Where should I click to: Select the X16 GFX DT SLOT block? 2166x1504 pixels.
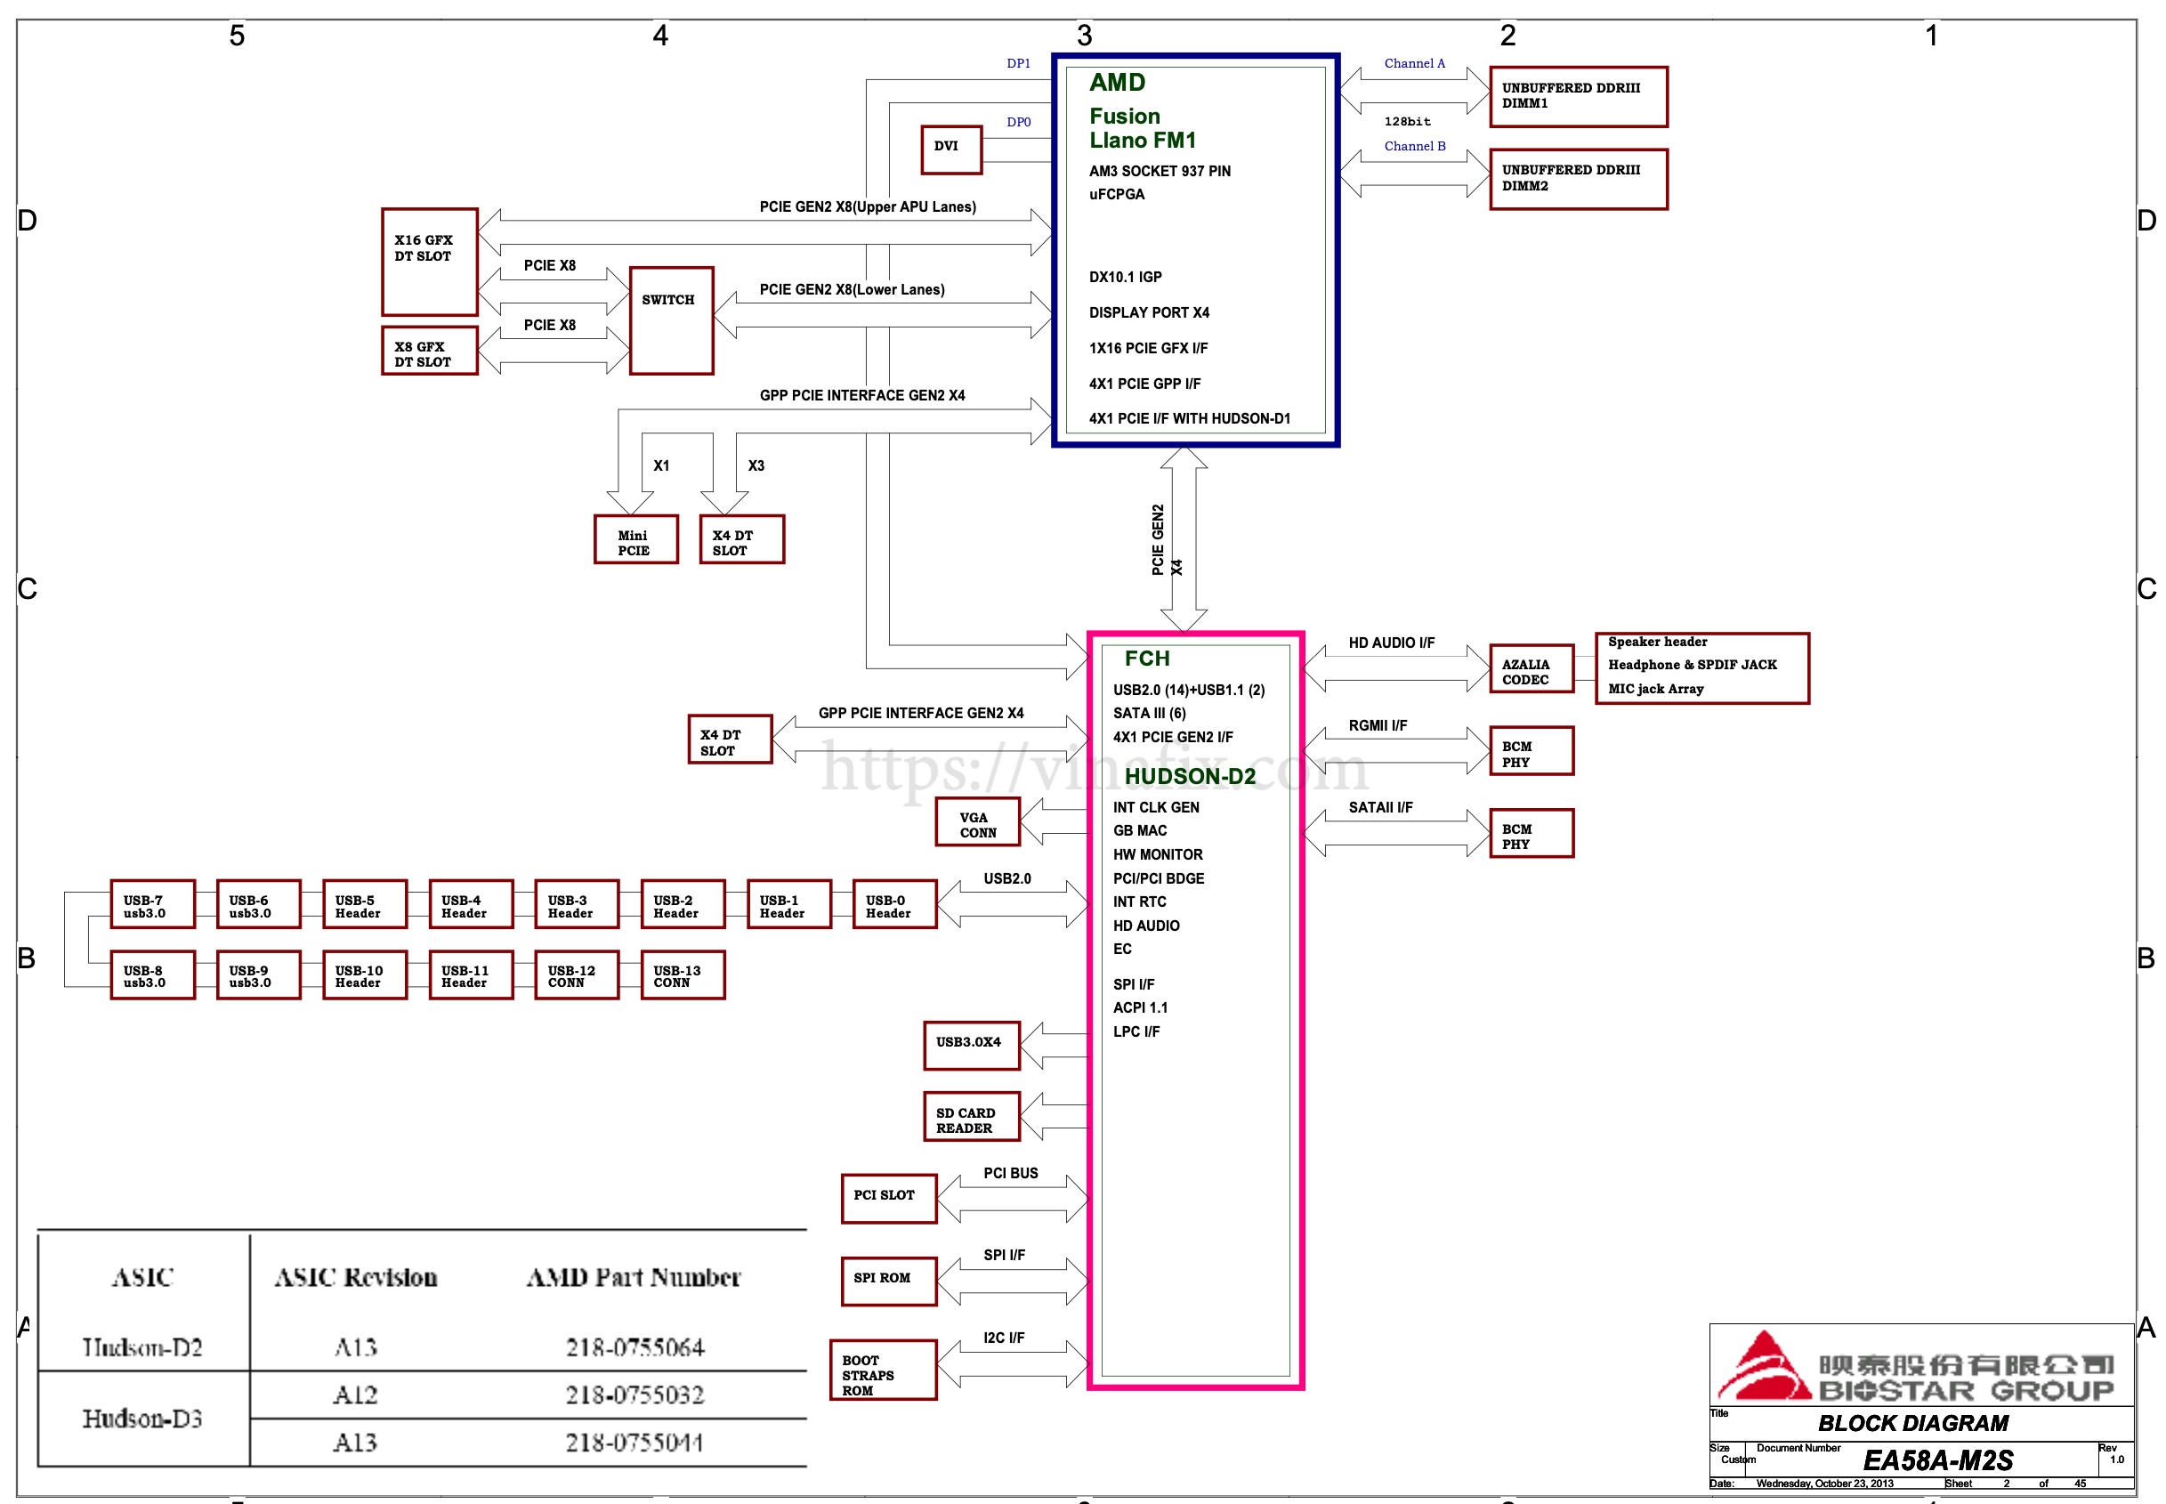(429, 262)
